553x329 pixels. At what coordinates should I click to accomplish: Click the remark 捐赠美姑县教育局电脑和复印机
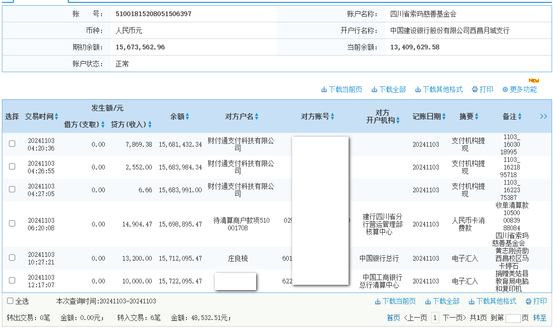pyautogui.click(x=512, y=281)
